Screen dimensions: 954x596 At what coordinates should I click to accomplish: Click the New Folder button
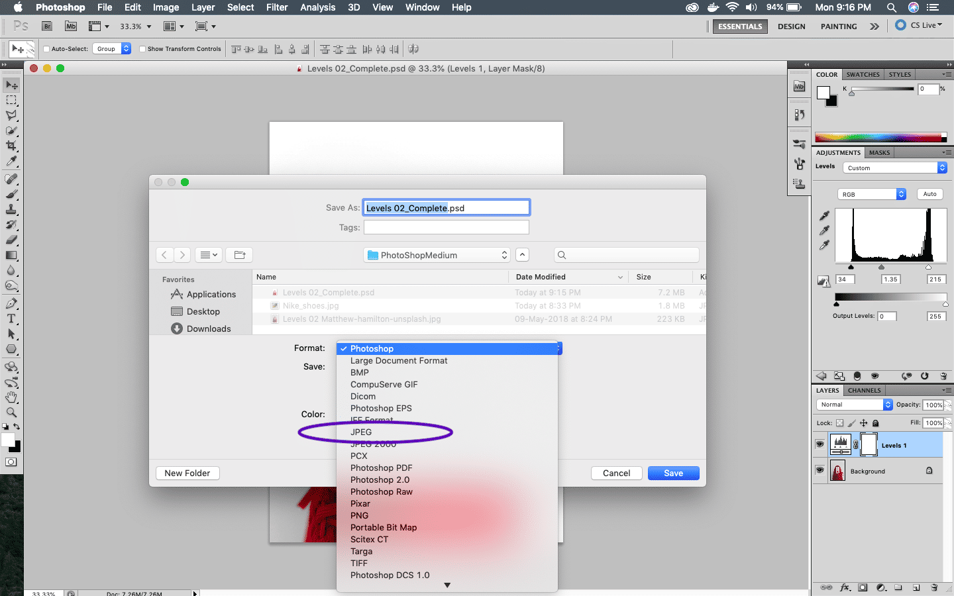(187, 473)
